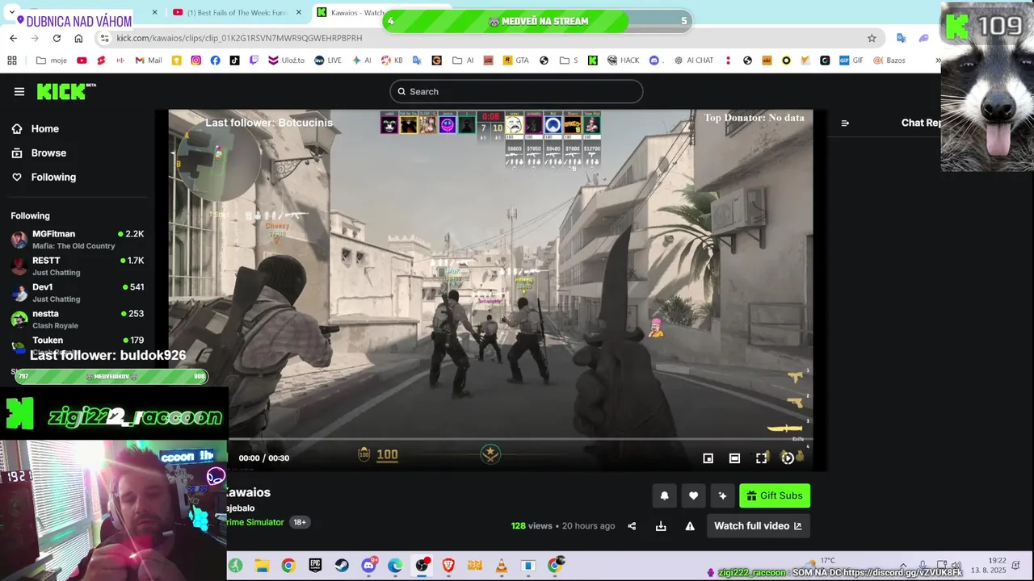Open the Uložto bookmark
The width and height of the screenshot is (1034, 581).
click(287, 61)
